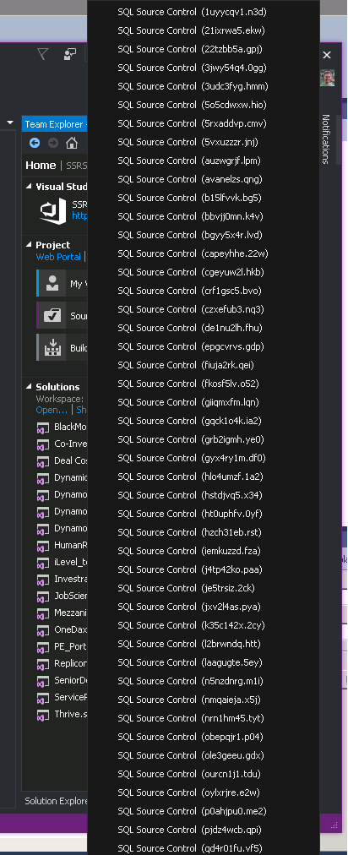
Task: Switch to the Solution Explorer tab
Action: (57, 801)
